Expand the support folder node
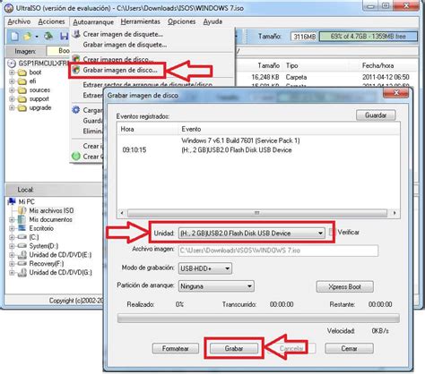 (x=12, y=98)
